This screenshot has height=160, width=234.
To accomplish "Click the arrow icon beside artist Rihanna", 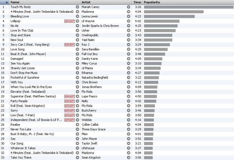I will (x=129, y=73).
